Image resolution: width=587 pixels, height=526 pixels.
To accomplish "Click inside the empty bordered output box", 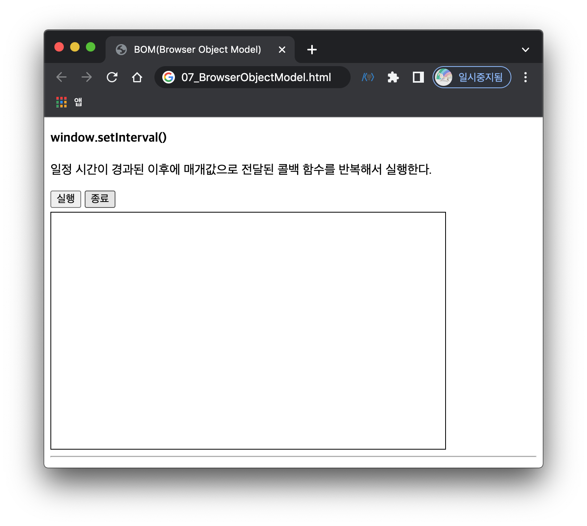I will point(248,331).
